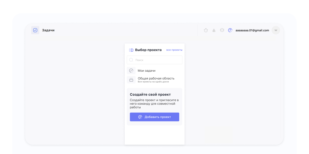Click the board icon beside Общая рабочая область
This screenshot has height=154, width=309.
pos(131,80)
